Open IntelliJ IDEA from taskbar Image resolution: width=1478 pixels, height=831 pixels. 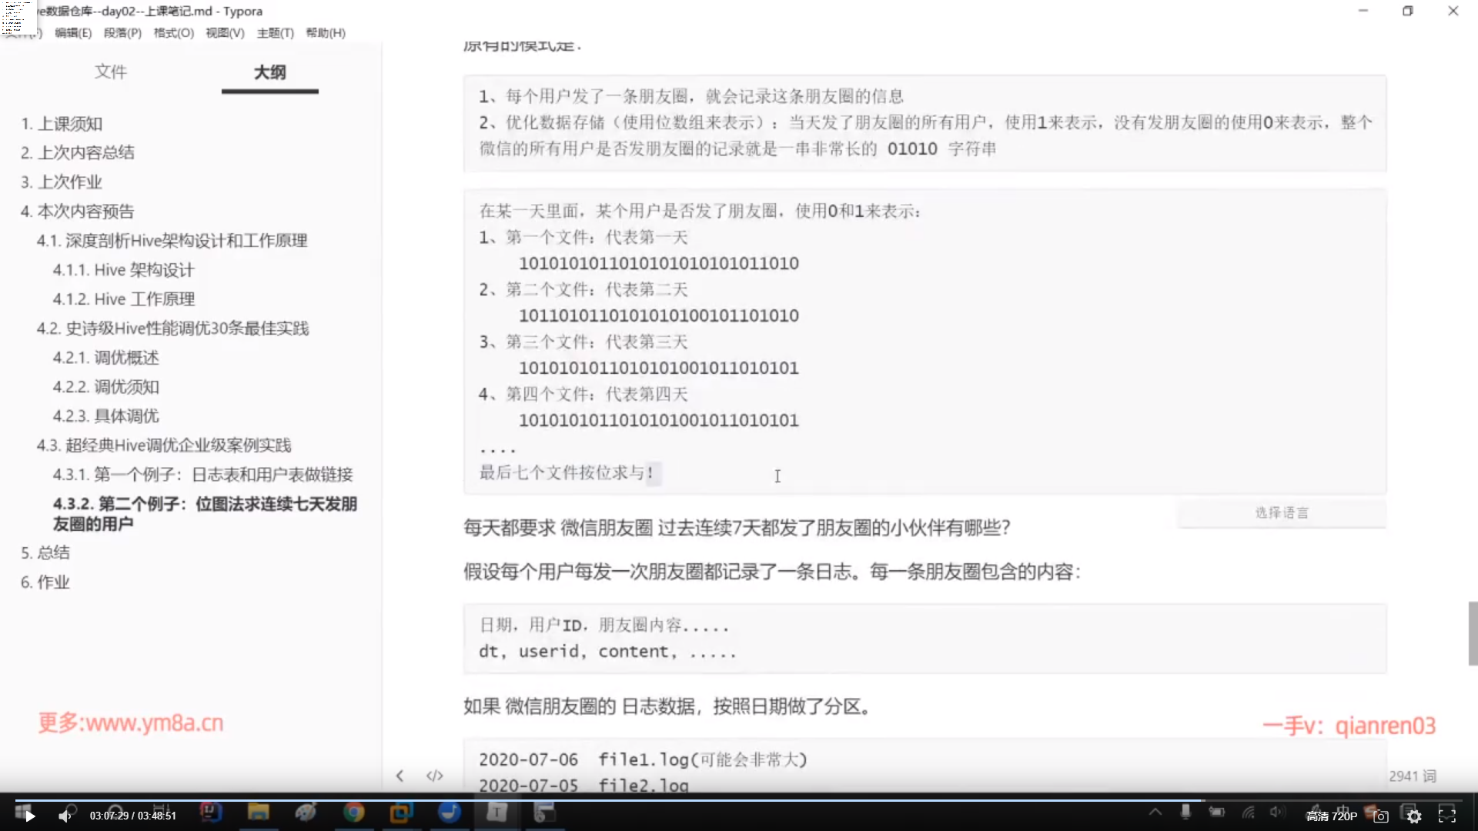tap(210, 811)
